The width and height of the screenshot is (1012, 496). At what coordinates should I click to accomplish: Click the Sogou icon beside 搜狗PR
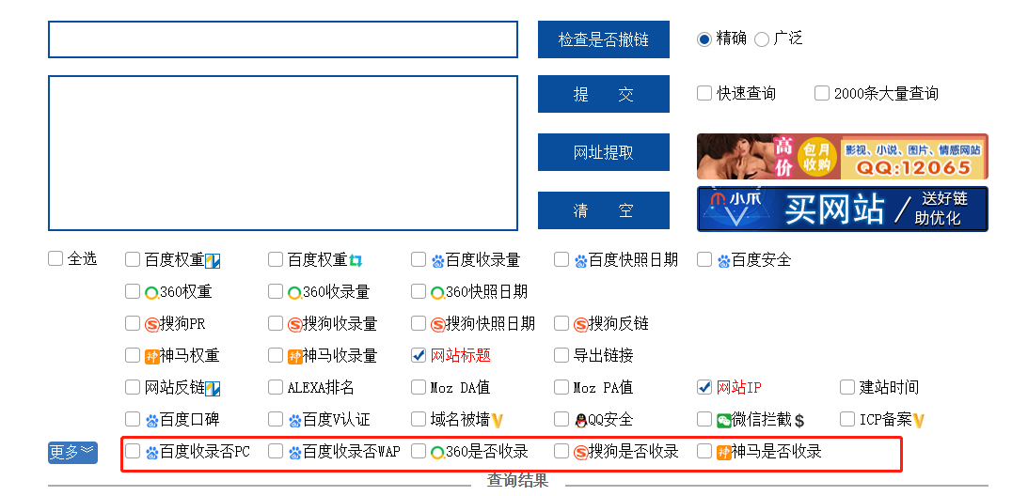tap(151, 325)
